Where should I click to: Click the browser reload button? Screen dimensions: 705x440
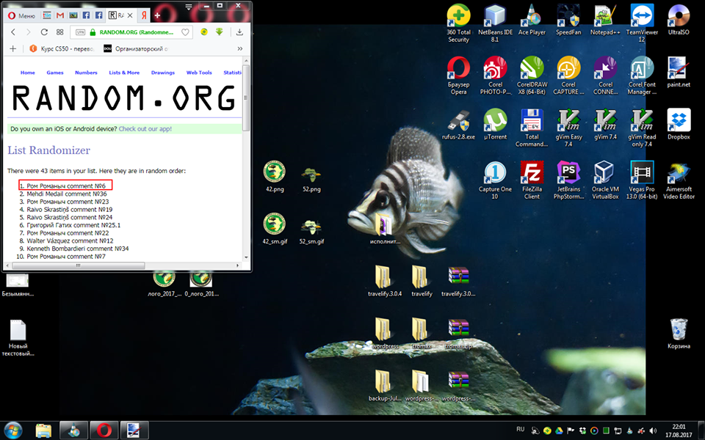[45, 32]
